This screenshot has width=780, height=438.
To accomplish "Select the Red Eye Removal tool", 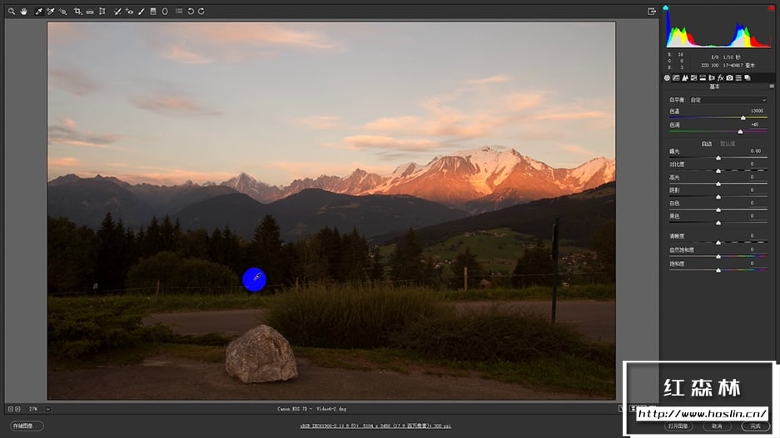I will click(129, 12).
